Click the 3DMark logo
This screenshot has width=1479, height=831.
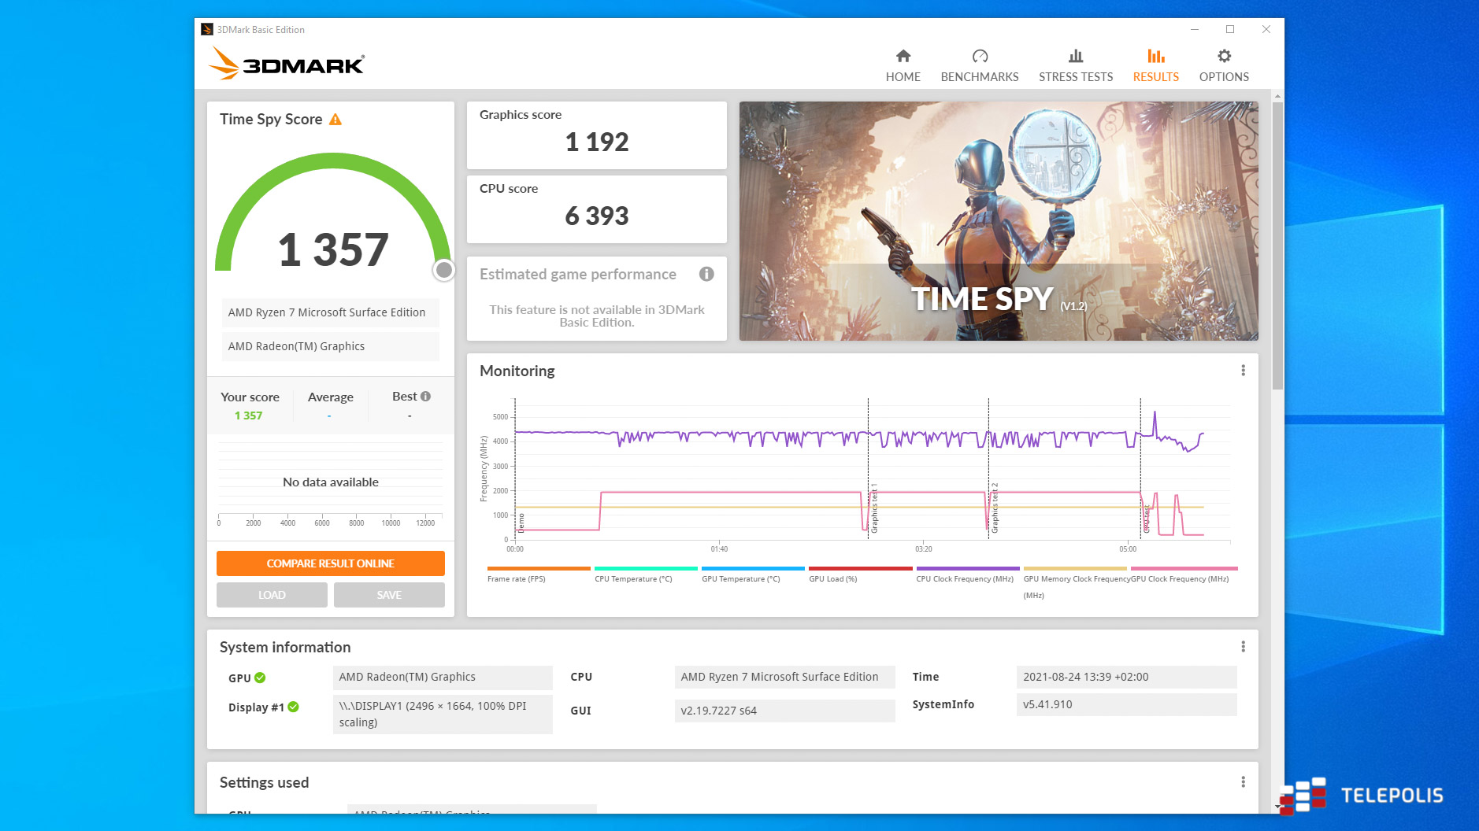(287, 64)
